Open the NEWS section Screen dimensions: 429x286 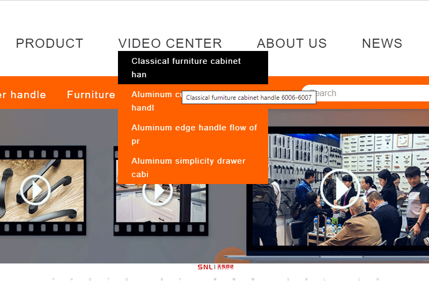pos(382,43)
